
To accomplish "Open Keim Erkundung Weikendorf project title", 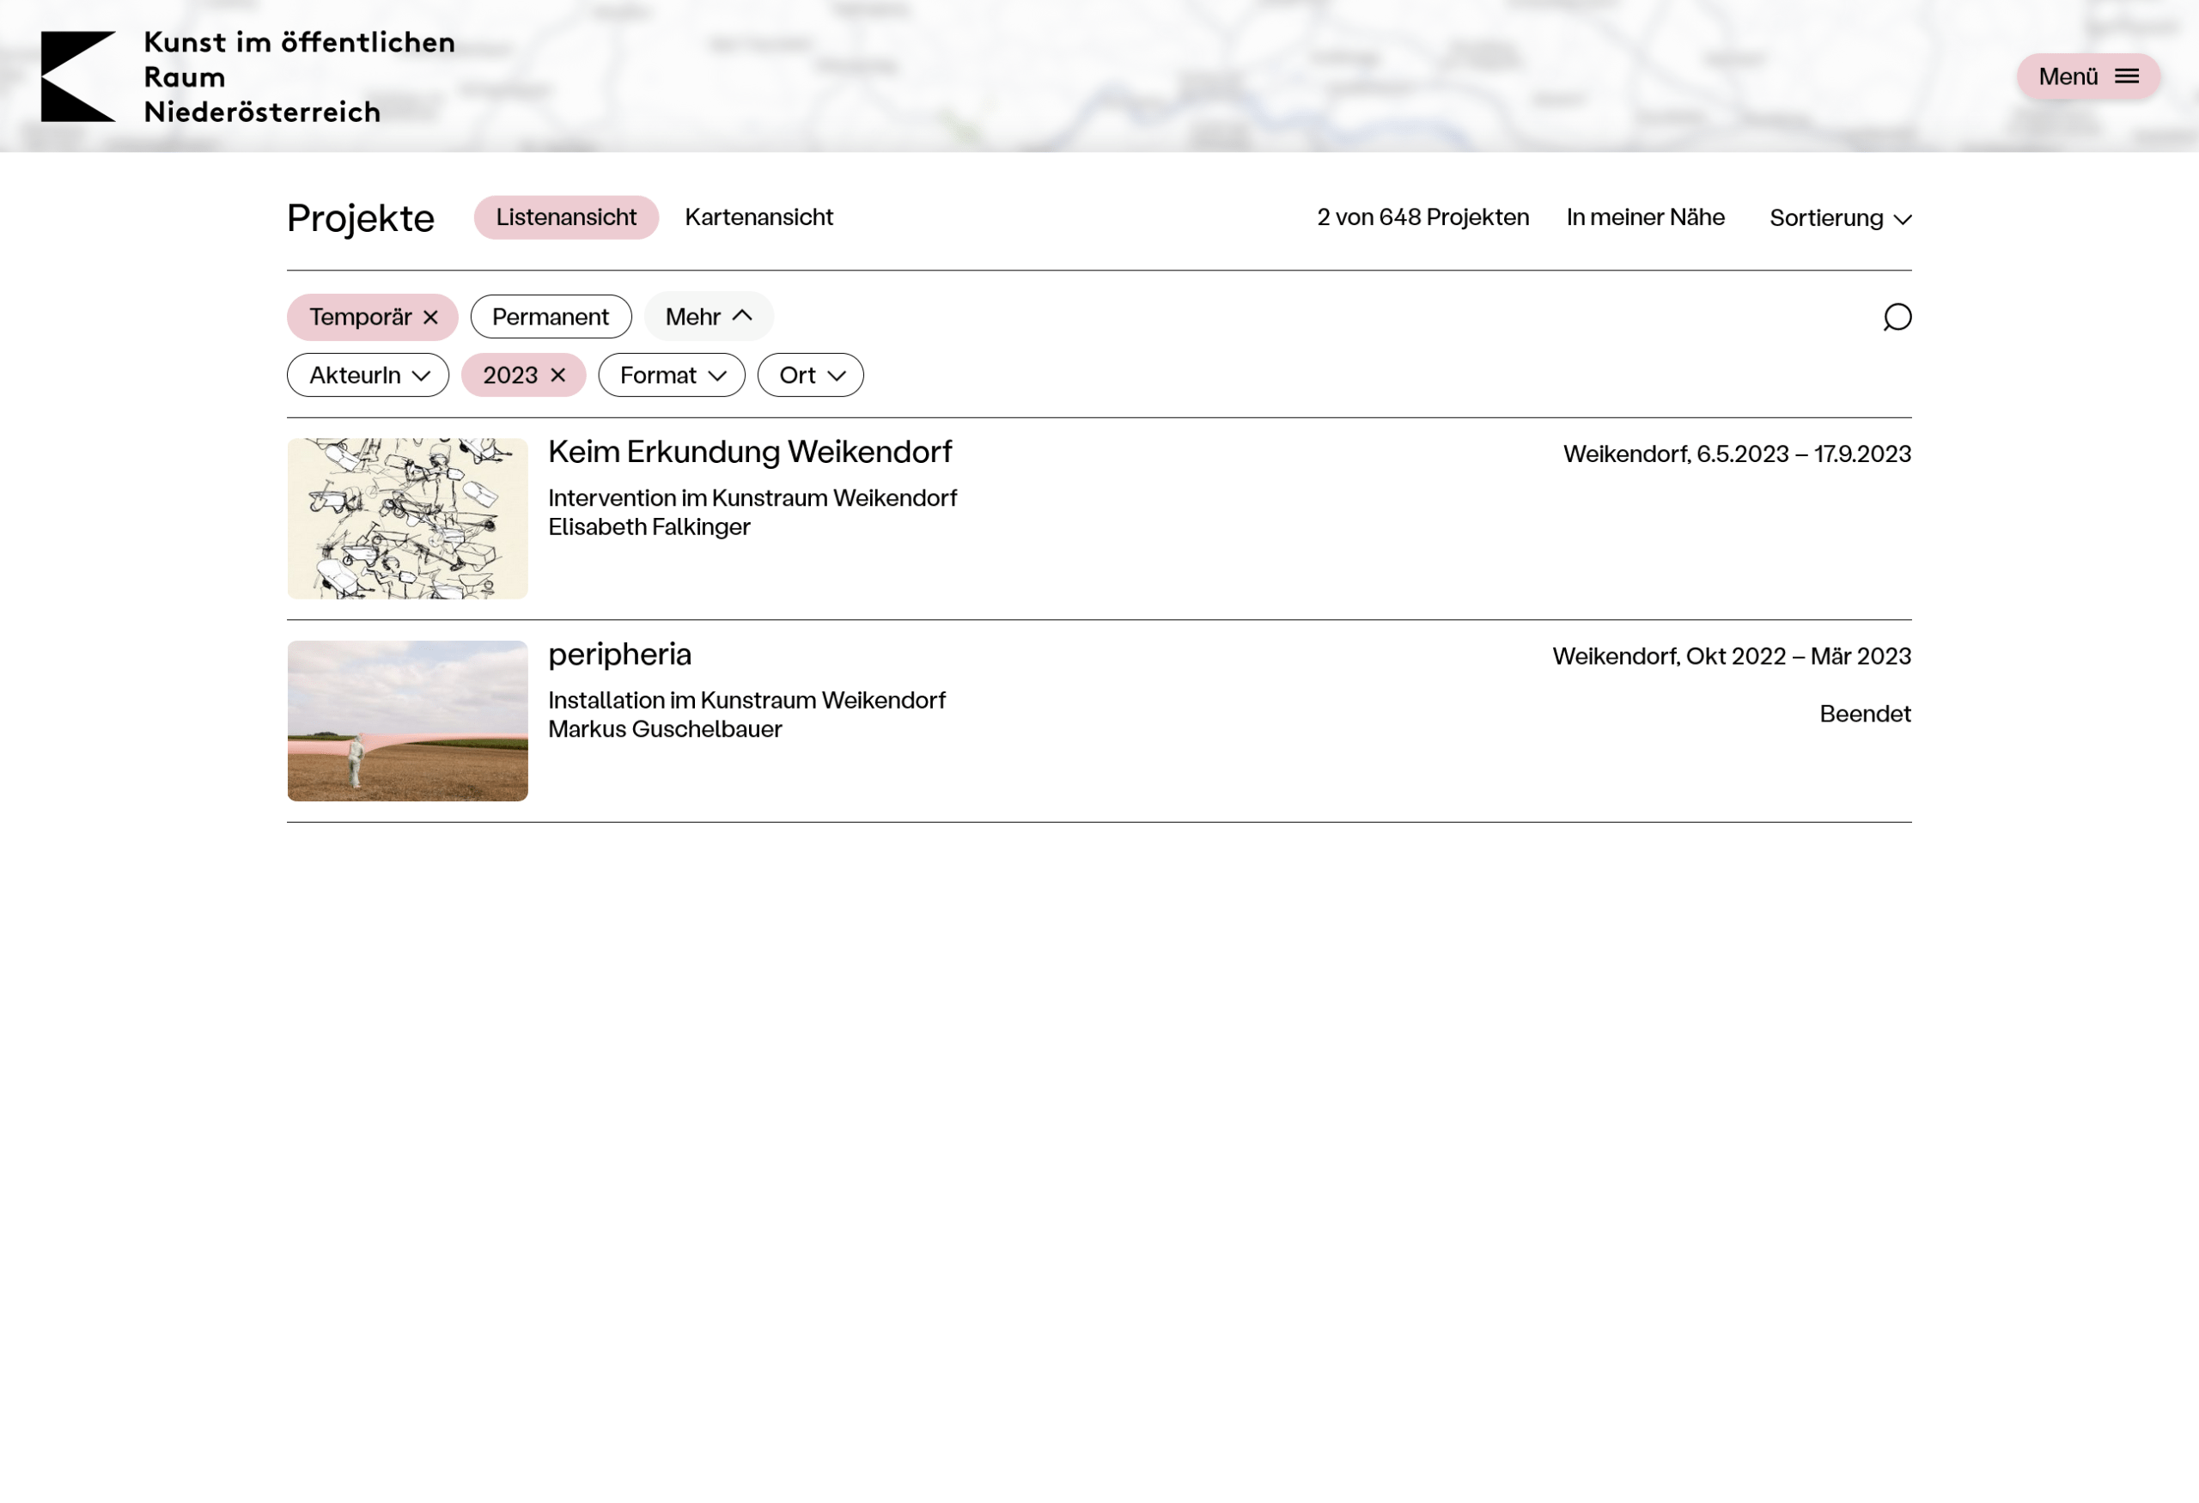I will pos(749,452).
